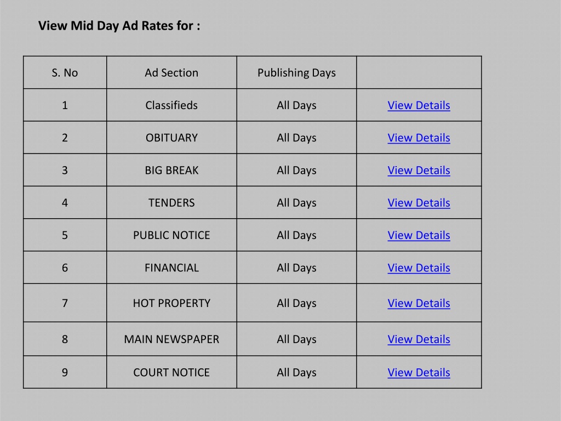
Task: Open View Details for FINANCIAL
Action: [419, 268]
